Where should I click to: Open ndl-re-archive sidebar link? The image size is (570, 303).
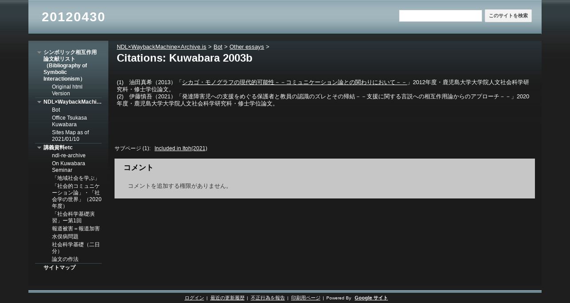(x=69, y=155)
